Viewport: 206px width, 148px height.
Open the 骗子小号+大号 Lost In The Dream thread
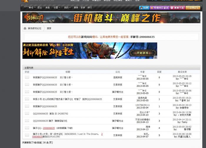click(x=67, y=135)
